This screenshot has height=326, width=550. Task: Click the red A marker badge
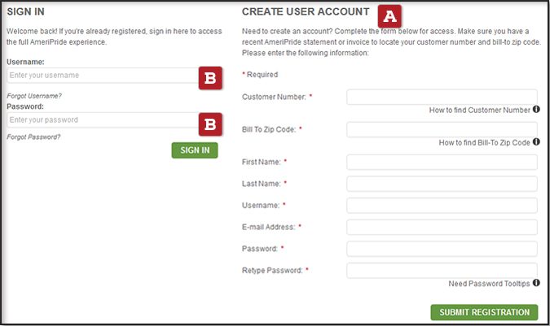point(389,15)
